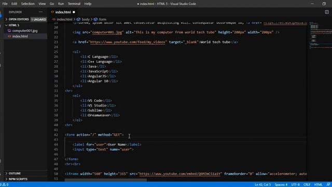Click body in the breadcrumb
Screen dimensions: 332x187
86,19
